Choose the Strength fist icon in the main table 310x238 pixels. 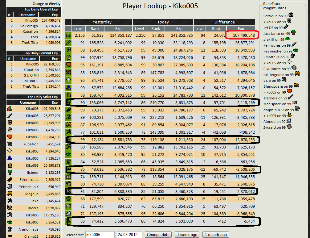click(x=69, y=58)
